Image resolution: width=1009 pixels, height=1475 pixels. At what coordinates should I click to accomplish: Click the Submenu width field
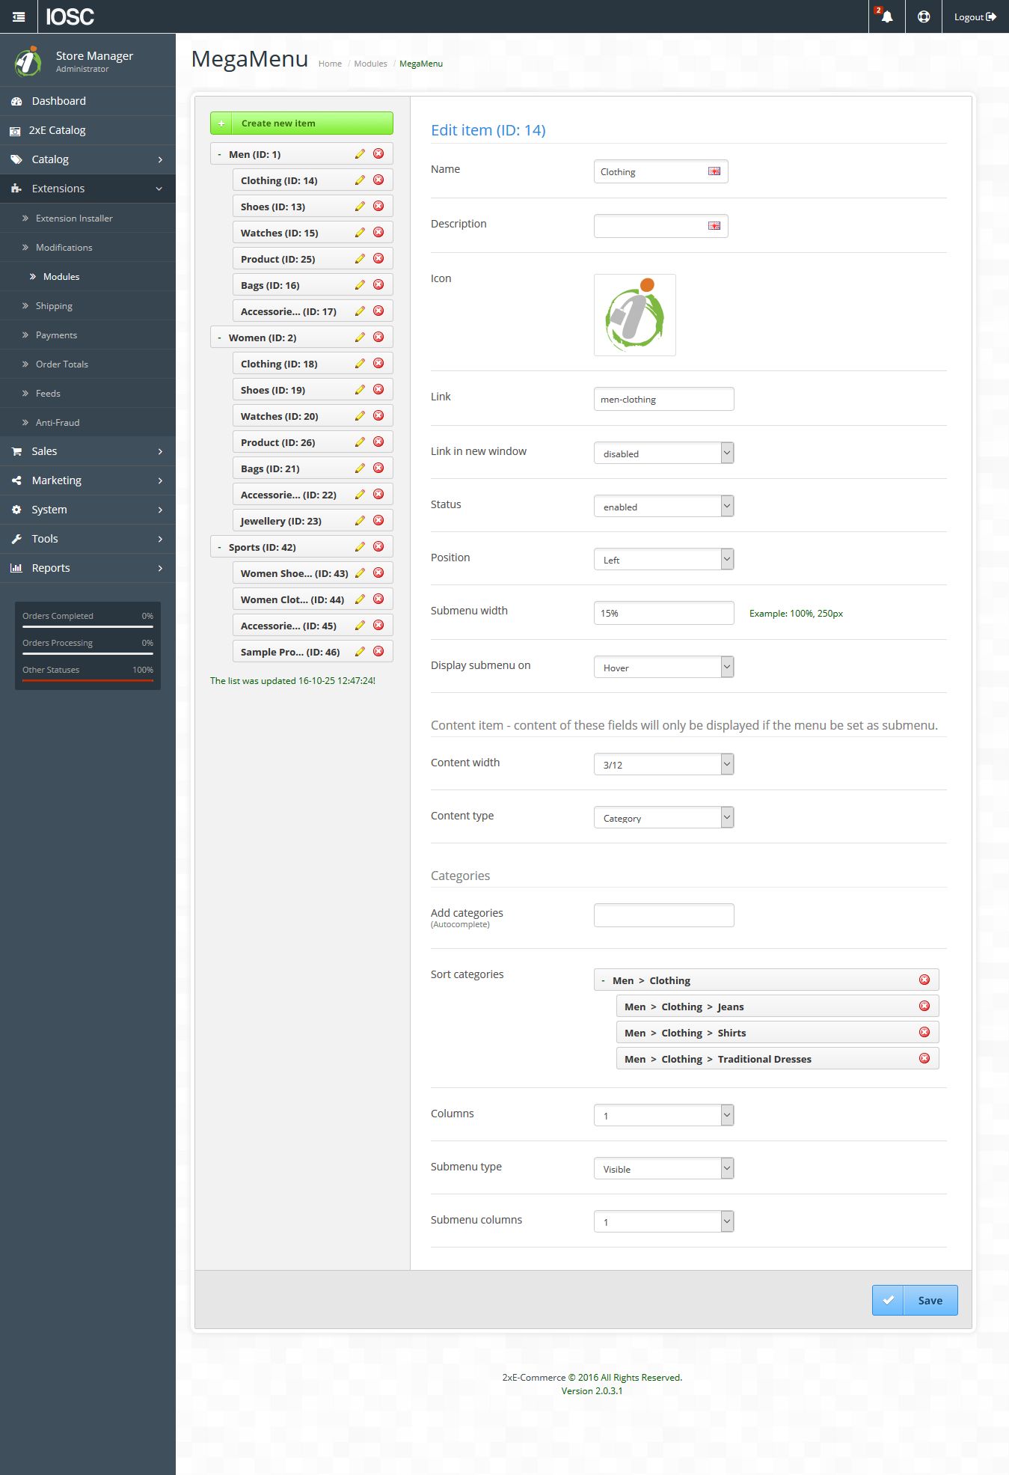664,613
